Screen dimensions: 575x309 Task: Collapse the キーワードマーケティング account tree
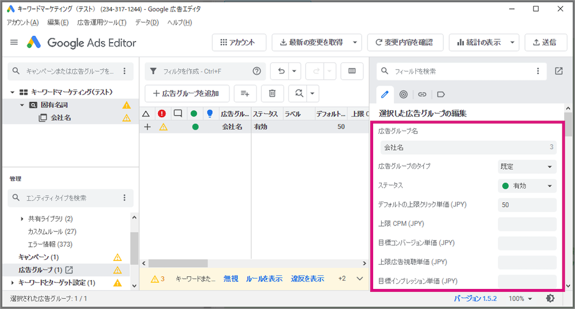[13, 92]
